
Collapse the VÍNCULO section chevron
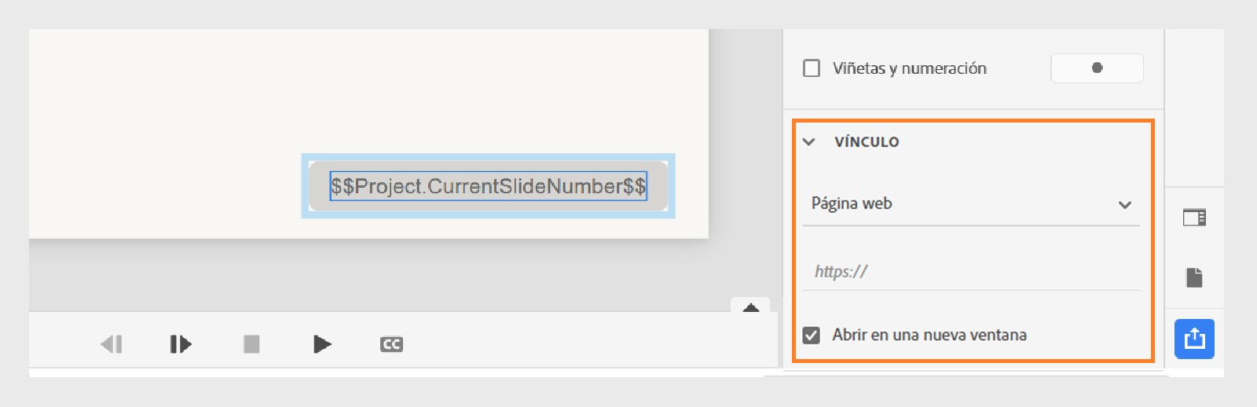(809, 142)
